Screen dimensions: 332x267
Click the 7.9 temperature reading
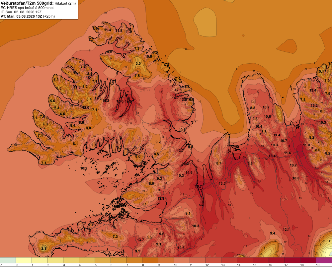(328, 94)
